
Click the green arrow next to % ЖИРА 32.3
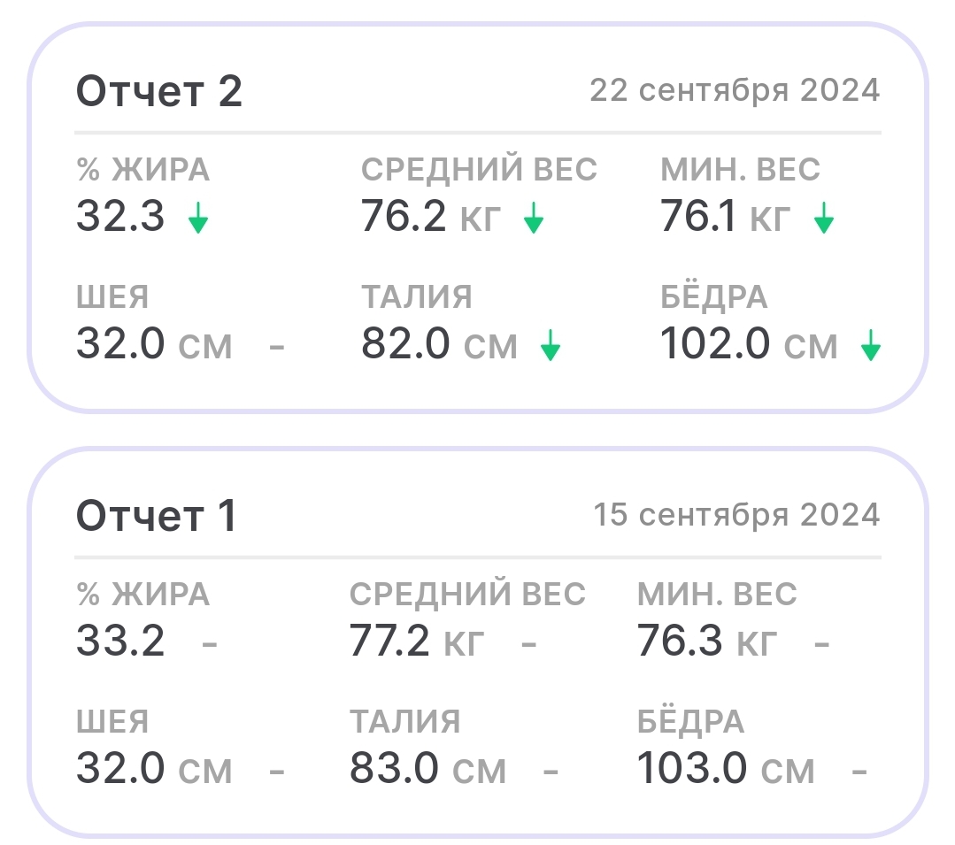(198, 218)
